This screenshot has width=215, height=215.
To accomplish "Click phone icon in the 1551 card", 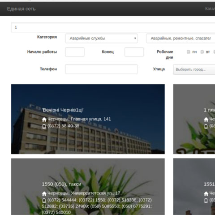I will coord(206,201).
